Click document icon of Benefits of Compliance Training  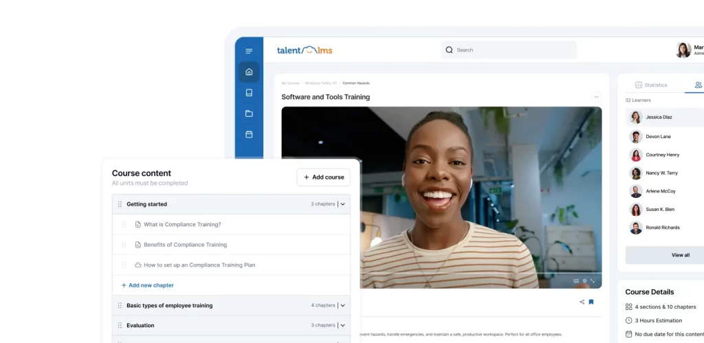137,245
